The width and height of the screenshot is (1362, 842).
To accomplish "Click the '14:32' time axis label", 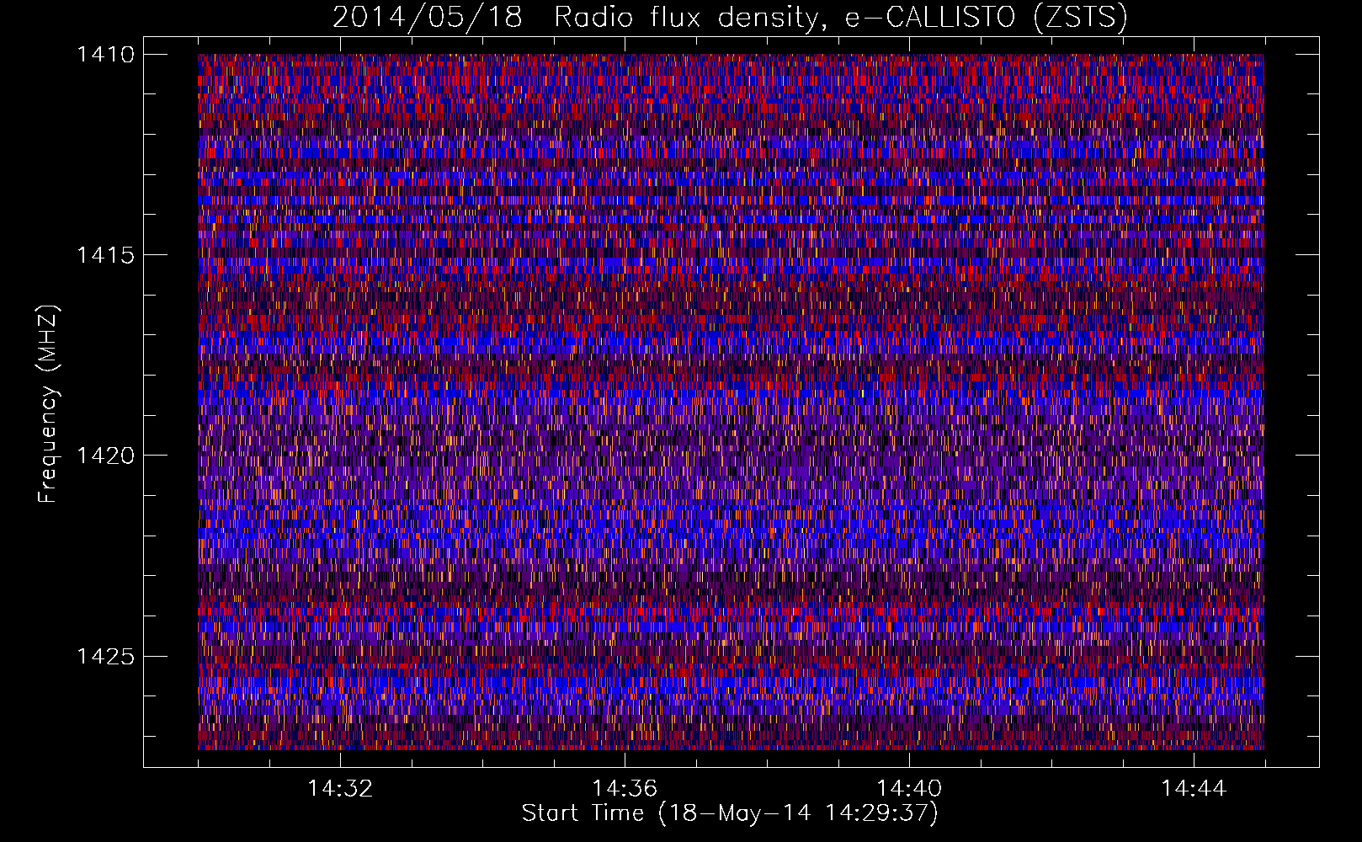I will (x=340, y=789).
